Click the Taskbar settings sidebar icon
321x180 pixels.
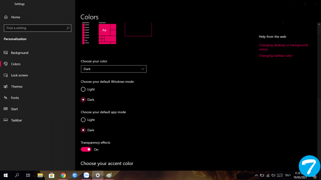6,120
